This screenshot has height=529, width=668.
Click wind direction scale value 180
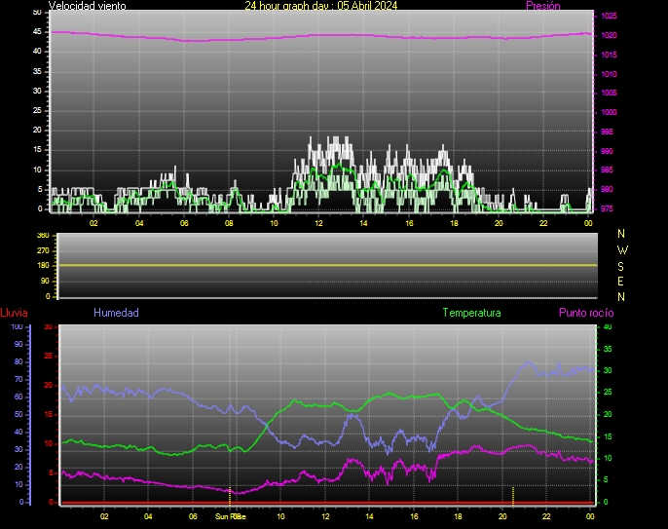(43, 266)
